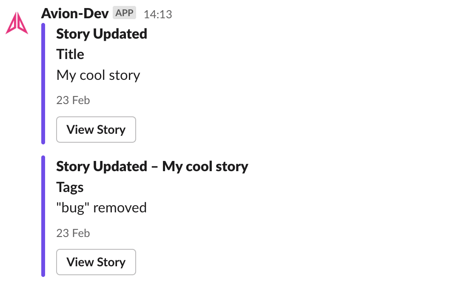Click the pink Avion-Dev app avatar icon
456x299 pixels.
(17, 23)
